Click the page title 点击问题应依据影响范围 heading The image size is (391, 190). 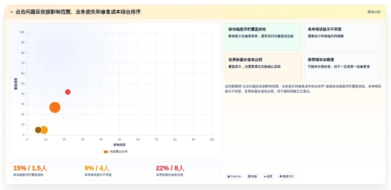pos(78,12)
